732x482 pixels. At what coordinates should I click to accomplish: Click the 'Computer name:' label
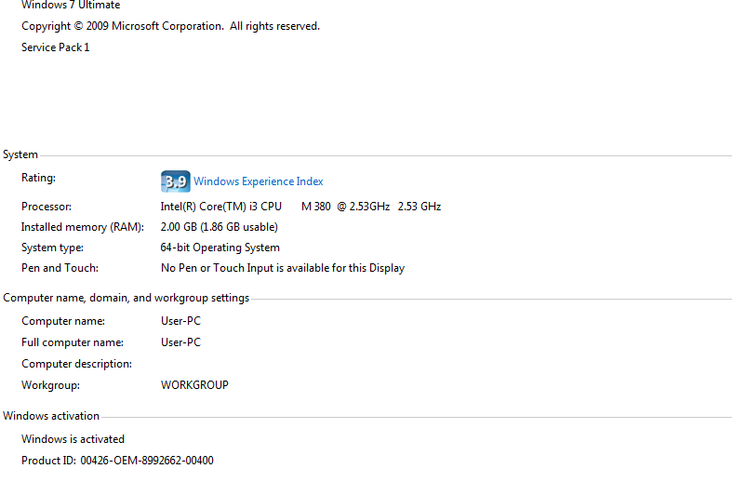(x=63, y=321)
